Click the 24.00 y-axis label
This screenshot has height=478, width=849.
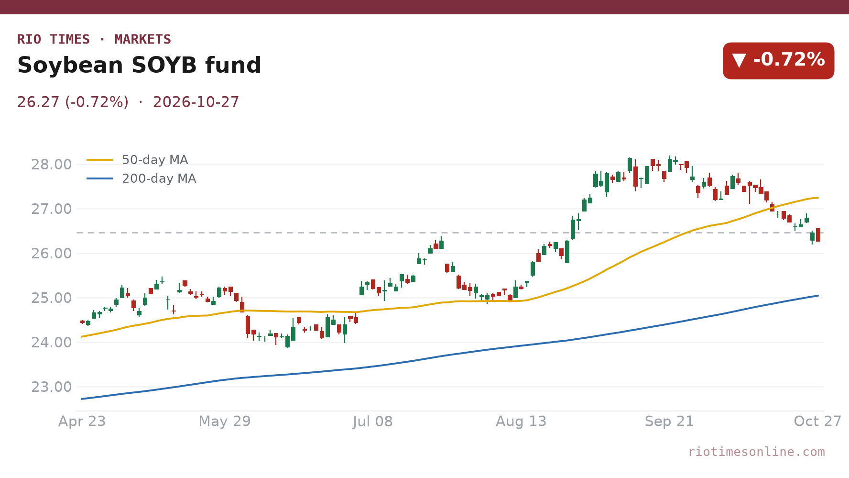coord(51,343)
